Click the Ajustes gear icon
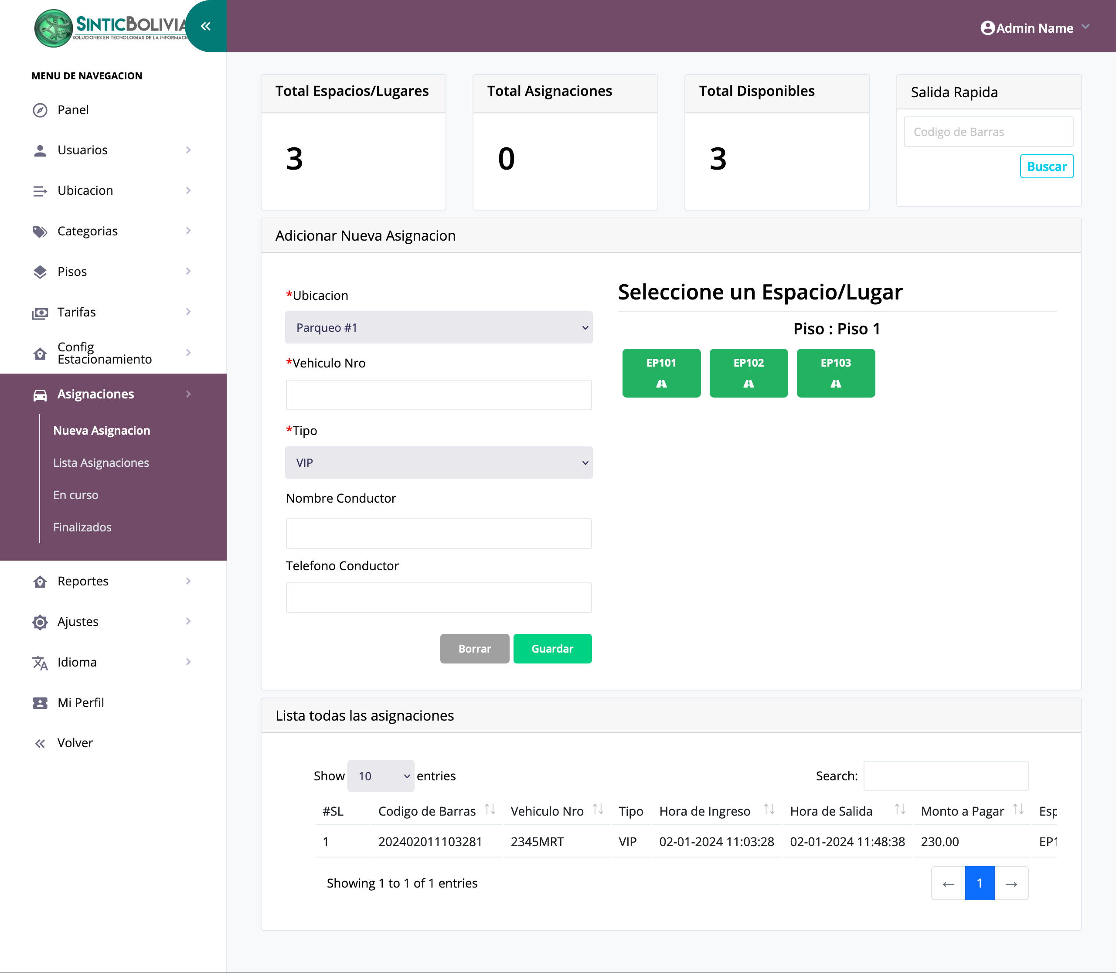The height and width of the screenshot is (973, 1116). 40,622
